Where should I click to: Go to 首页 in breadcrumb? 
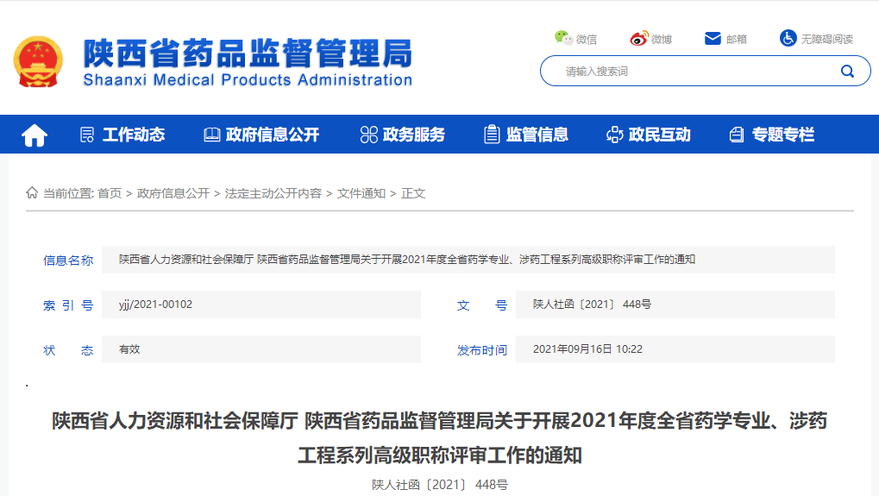(x=110, y=193)
